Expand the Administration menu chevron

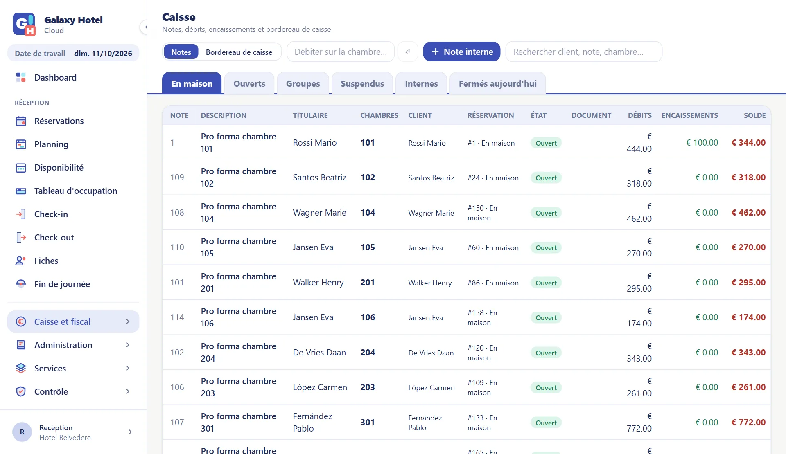tap(128, 345)
